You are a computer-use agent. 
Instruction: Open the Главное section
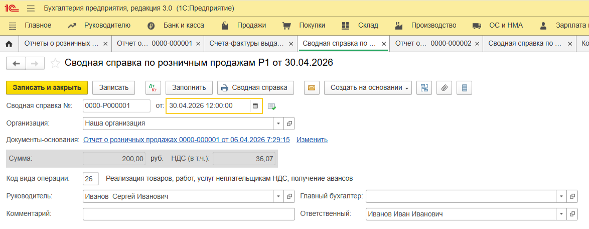(38, 26)
